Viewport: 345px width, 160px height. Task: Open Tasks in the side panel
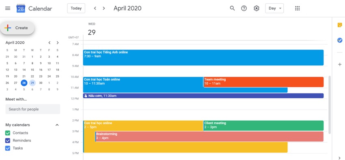pos(340,40)
